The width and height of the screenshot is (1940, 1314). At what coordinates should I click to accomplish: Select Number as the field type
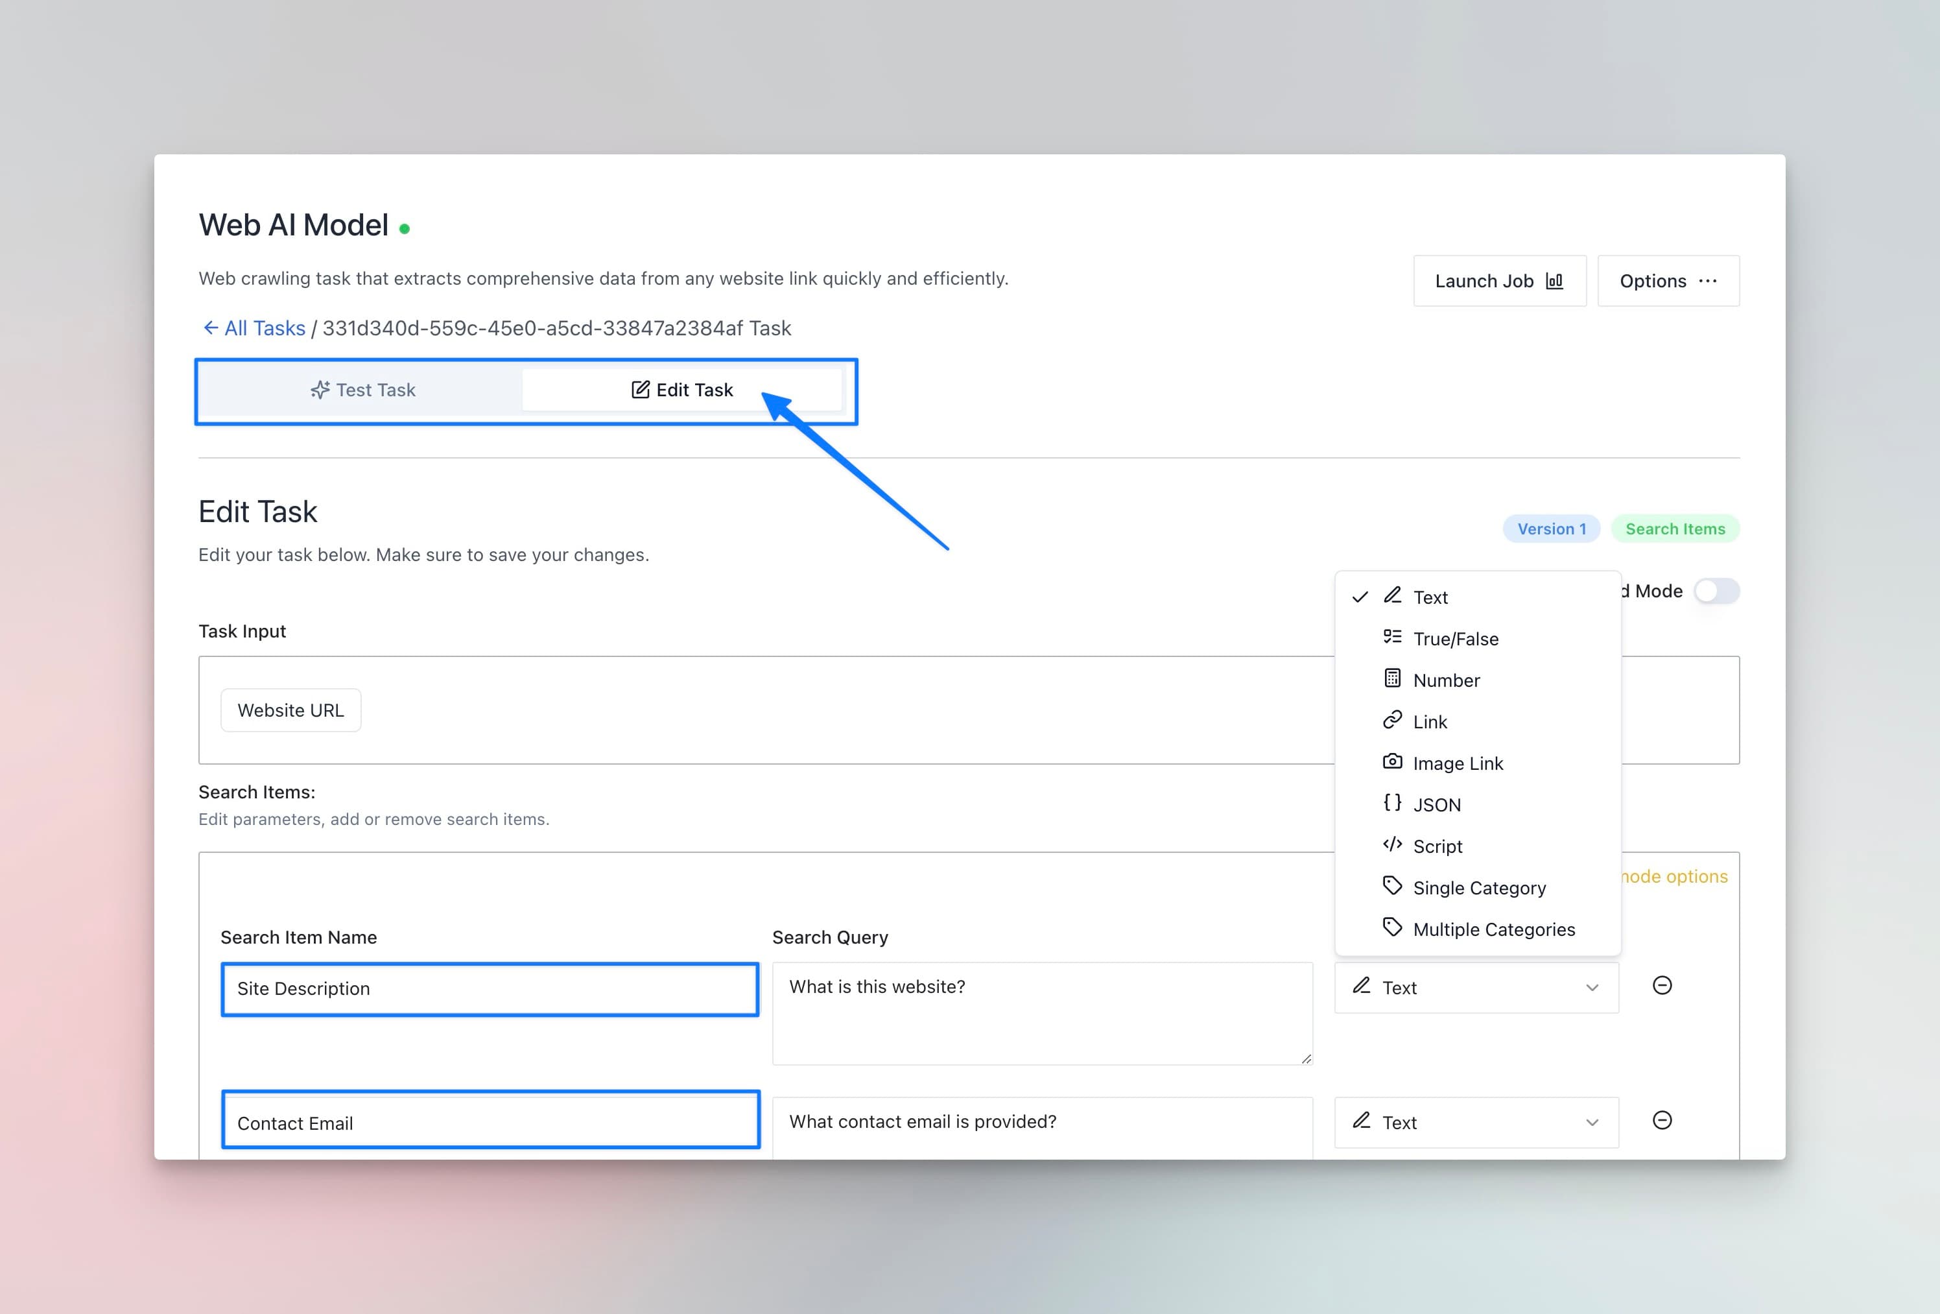click(1446, 680)
